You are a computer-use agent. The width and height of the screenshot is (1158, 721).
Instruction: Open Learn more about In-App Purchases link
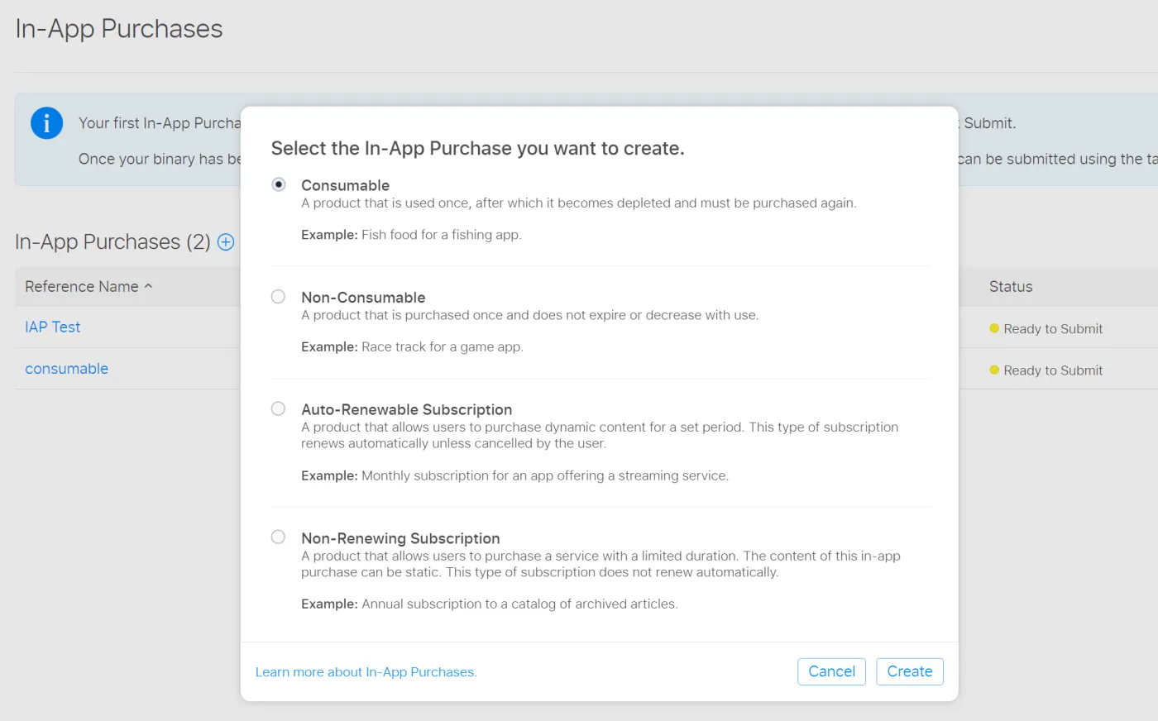[366, 672]
